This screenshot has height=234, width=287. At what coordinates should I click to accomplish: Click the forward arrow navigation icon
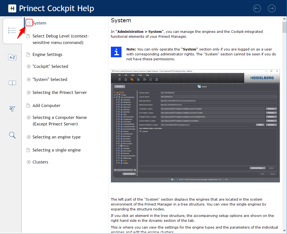pos(272,8)
